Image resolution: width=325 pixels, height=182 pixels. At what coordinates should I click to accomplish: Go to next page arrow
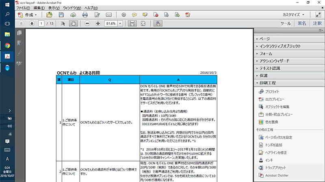[x=32, y=24]
